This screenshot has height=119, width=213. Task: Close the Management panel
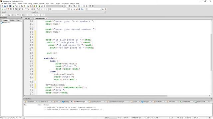[x=21, y=18]
